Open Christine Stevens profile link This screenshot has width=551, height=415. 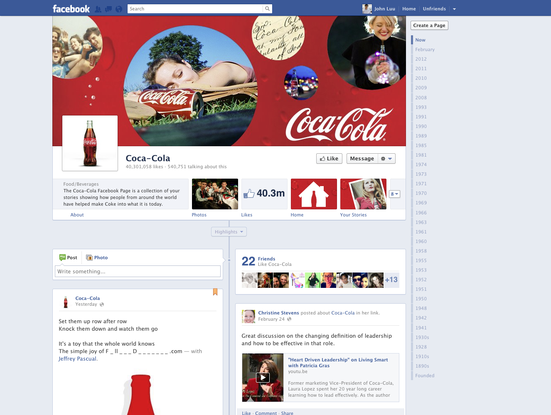278,313
